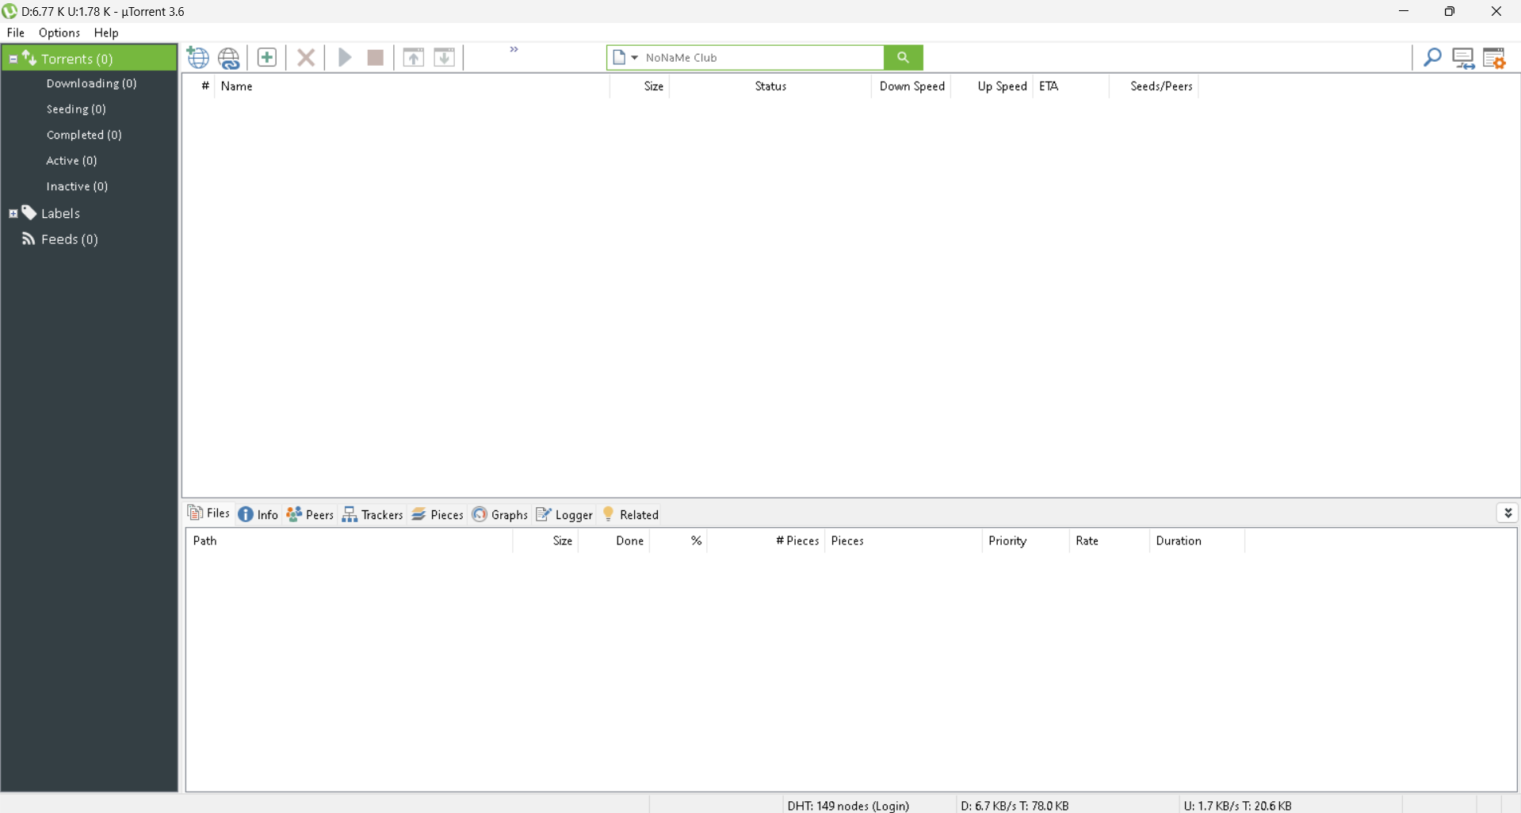Switch to the Trackers tab
The height and width of the screenshot is (813, 1521).
[x=373, y=514]
